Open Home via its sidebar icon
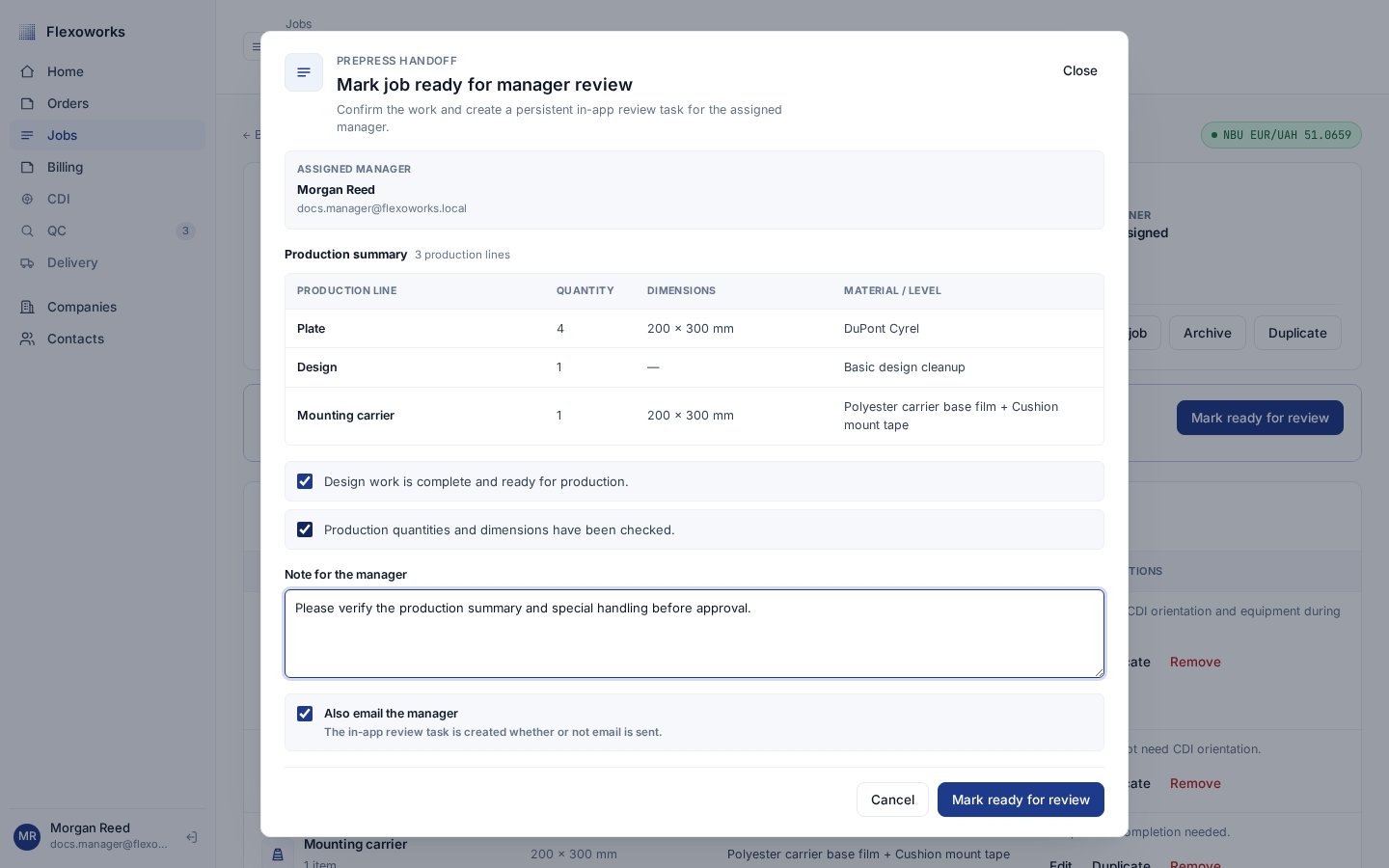 tap(27, 71)
